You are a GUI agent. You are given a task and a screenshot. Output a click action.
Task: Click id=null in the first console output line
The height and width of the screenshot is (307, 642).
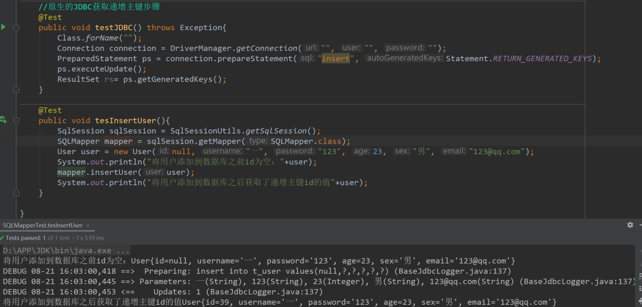click(x=171, y=261)
